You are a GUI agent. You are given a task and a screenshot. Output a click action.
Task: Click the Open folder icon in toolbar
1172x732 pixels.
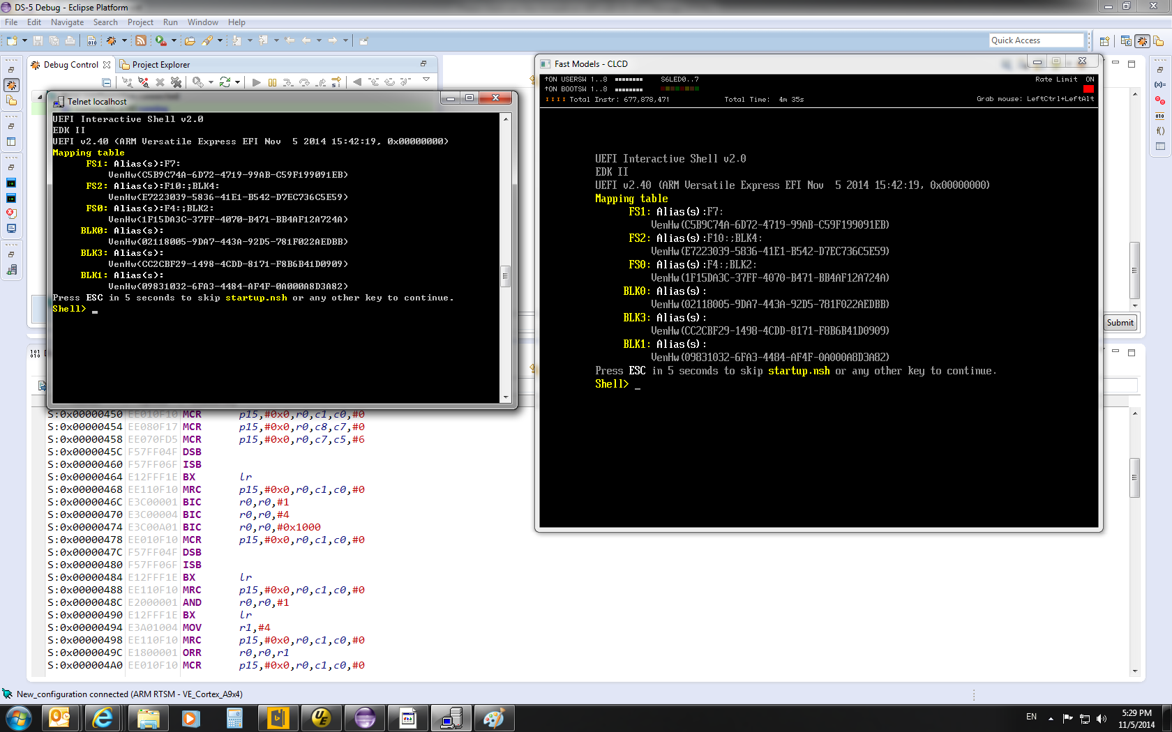pyautogui.click(x=190, y=41)
